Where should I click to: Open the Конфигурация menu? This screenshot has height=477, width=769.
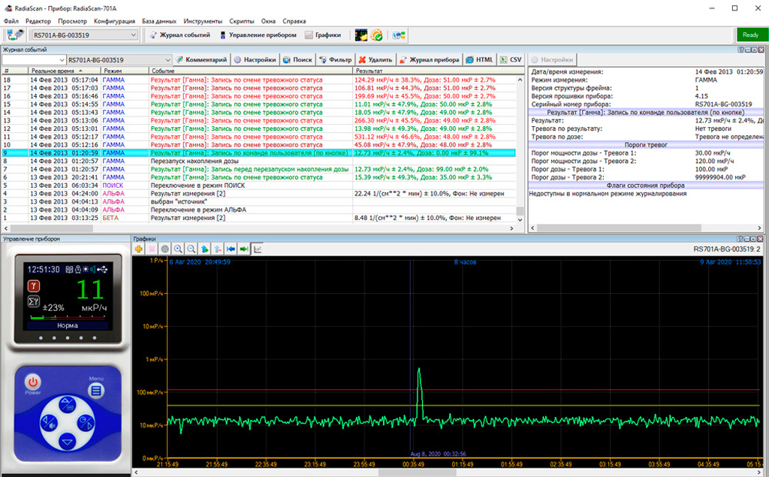[x=115, y=21]
